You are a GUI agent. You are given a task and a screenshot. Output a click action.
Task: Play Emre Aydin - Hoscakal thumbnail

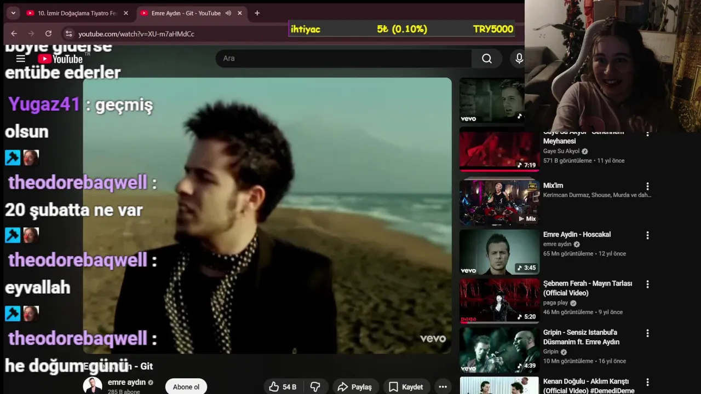(499, 252)
